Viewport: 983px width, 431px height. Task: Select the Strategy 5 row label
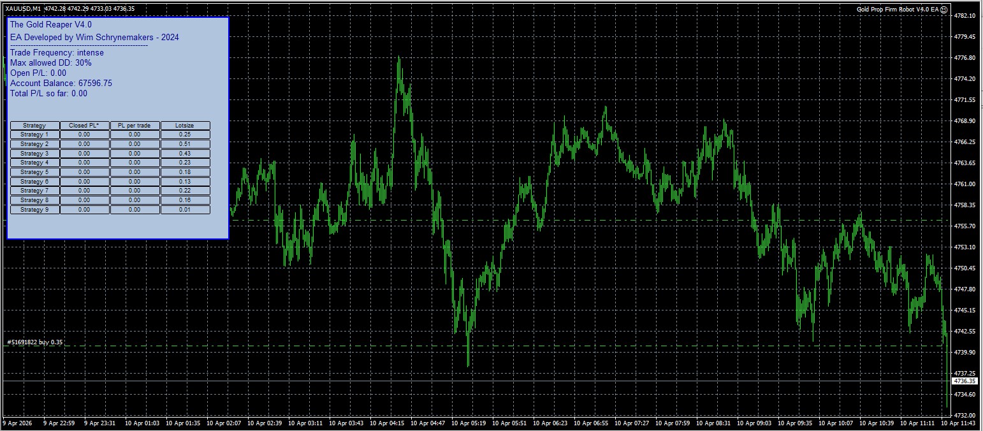[34, 172]
